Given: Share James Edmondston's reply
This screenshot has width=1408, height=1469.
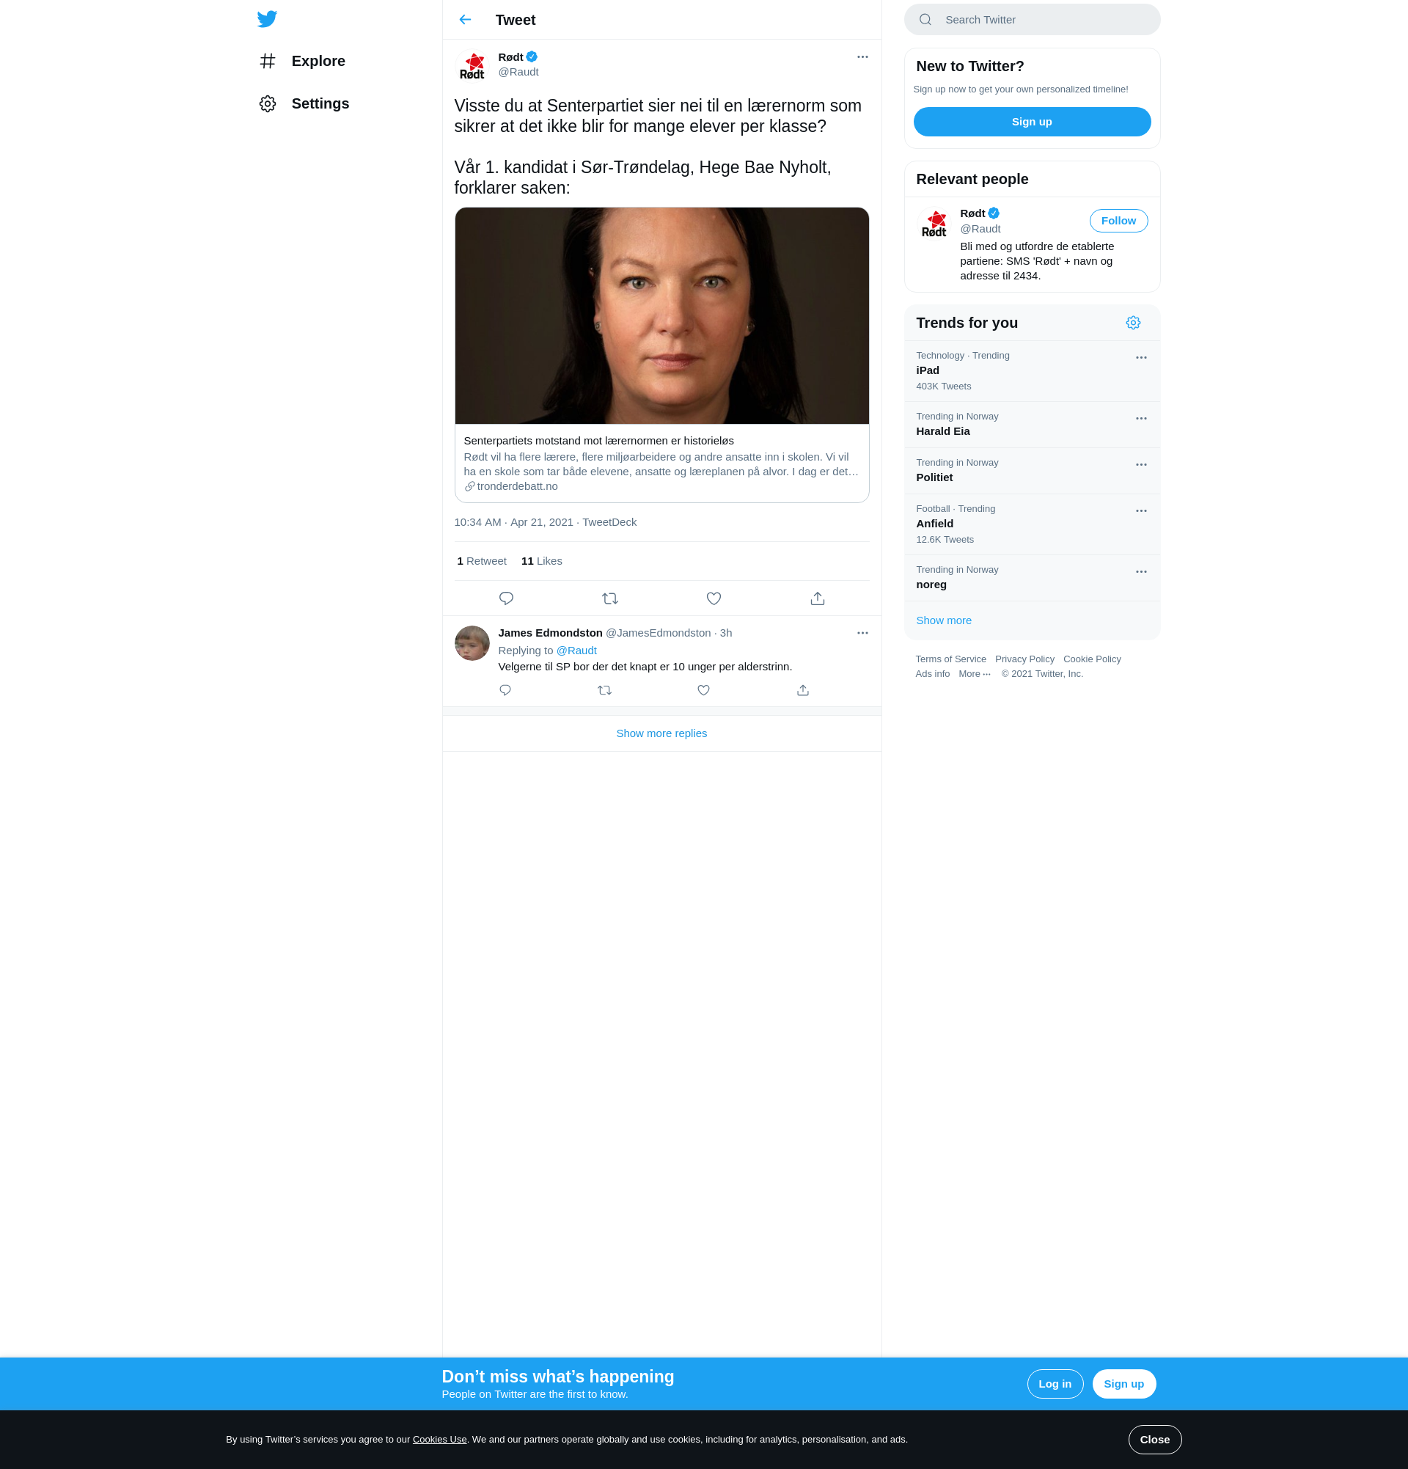Looking at the screenshot, I should pos(803,690).
